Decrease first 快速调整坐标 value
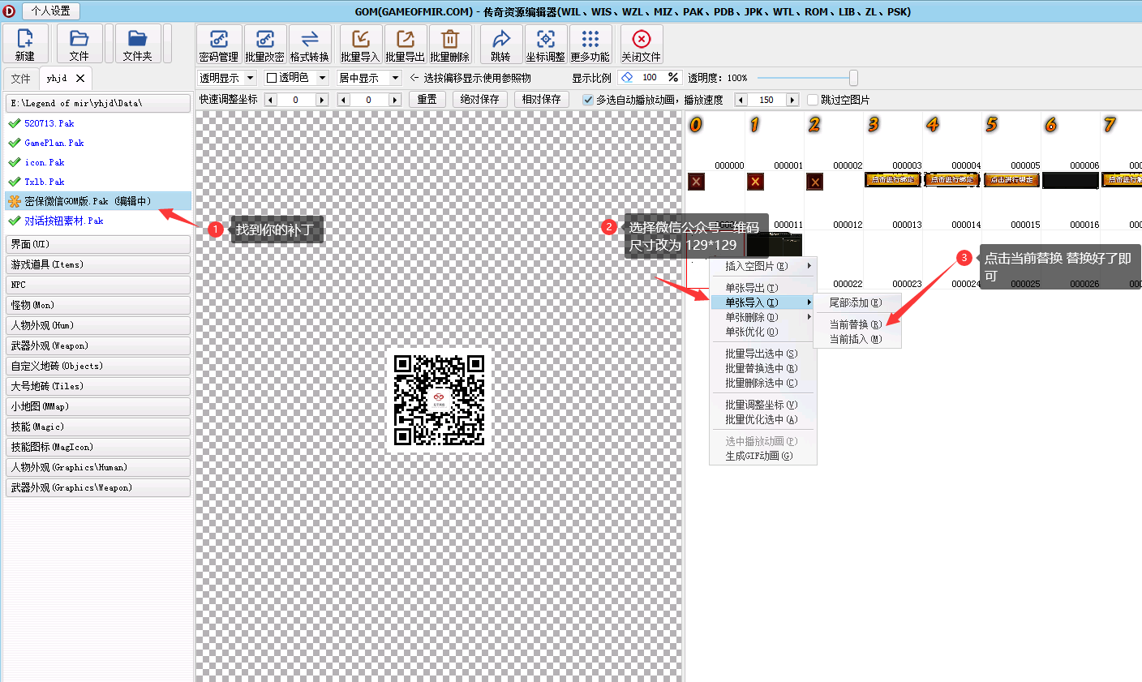The height and width of the screenshot is (682, 1142). [271, 100]
